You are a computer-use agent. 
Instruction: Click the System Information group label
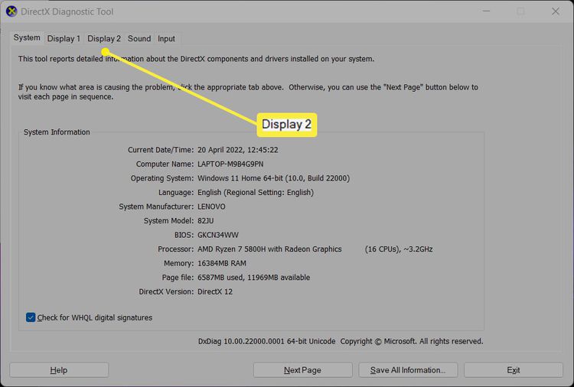57,132
